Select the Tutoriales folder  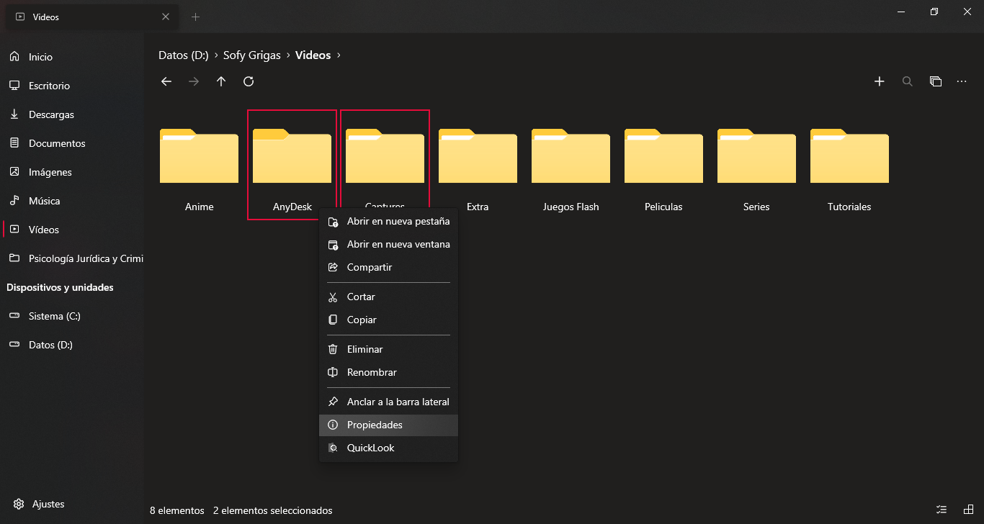click(849, 156)
